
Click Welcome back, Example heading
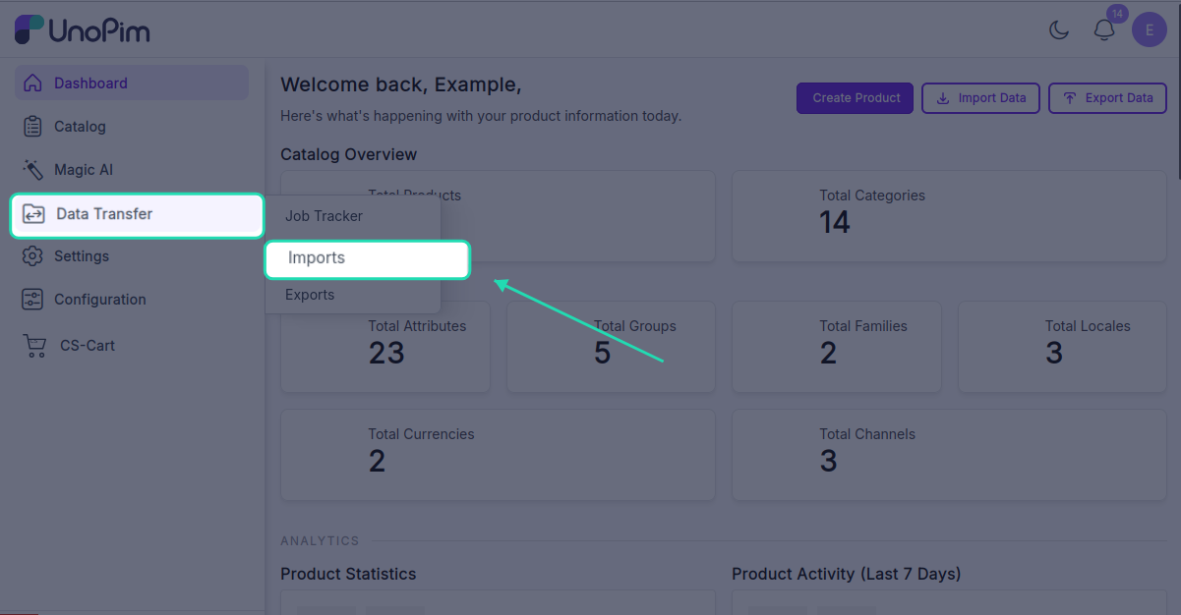(x=400, y=84)
